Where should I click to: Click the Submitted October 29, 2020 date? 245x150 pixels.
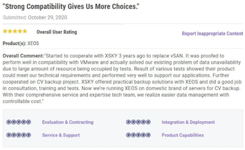(x=35, y=18)
